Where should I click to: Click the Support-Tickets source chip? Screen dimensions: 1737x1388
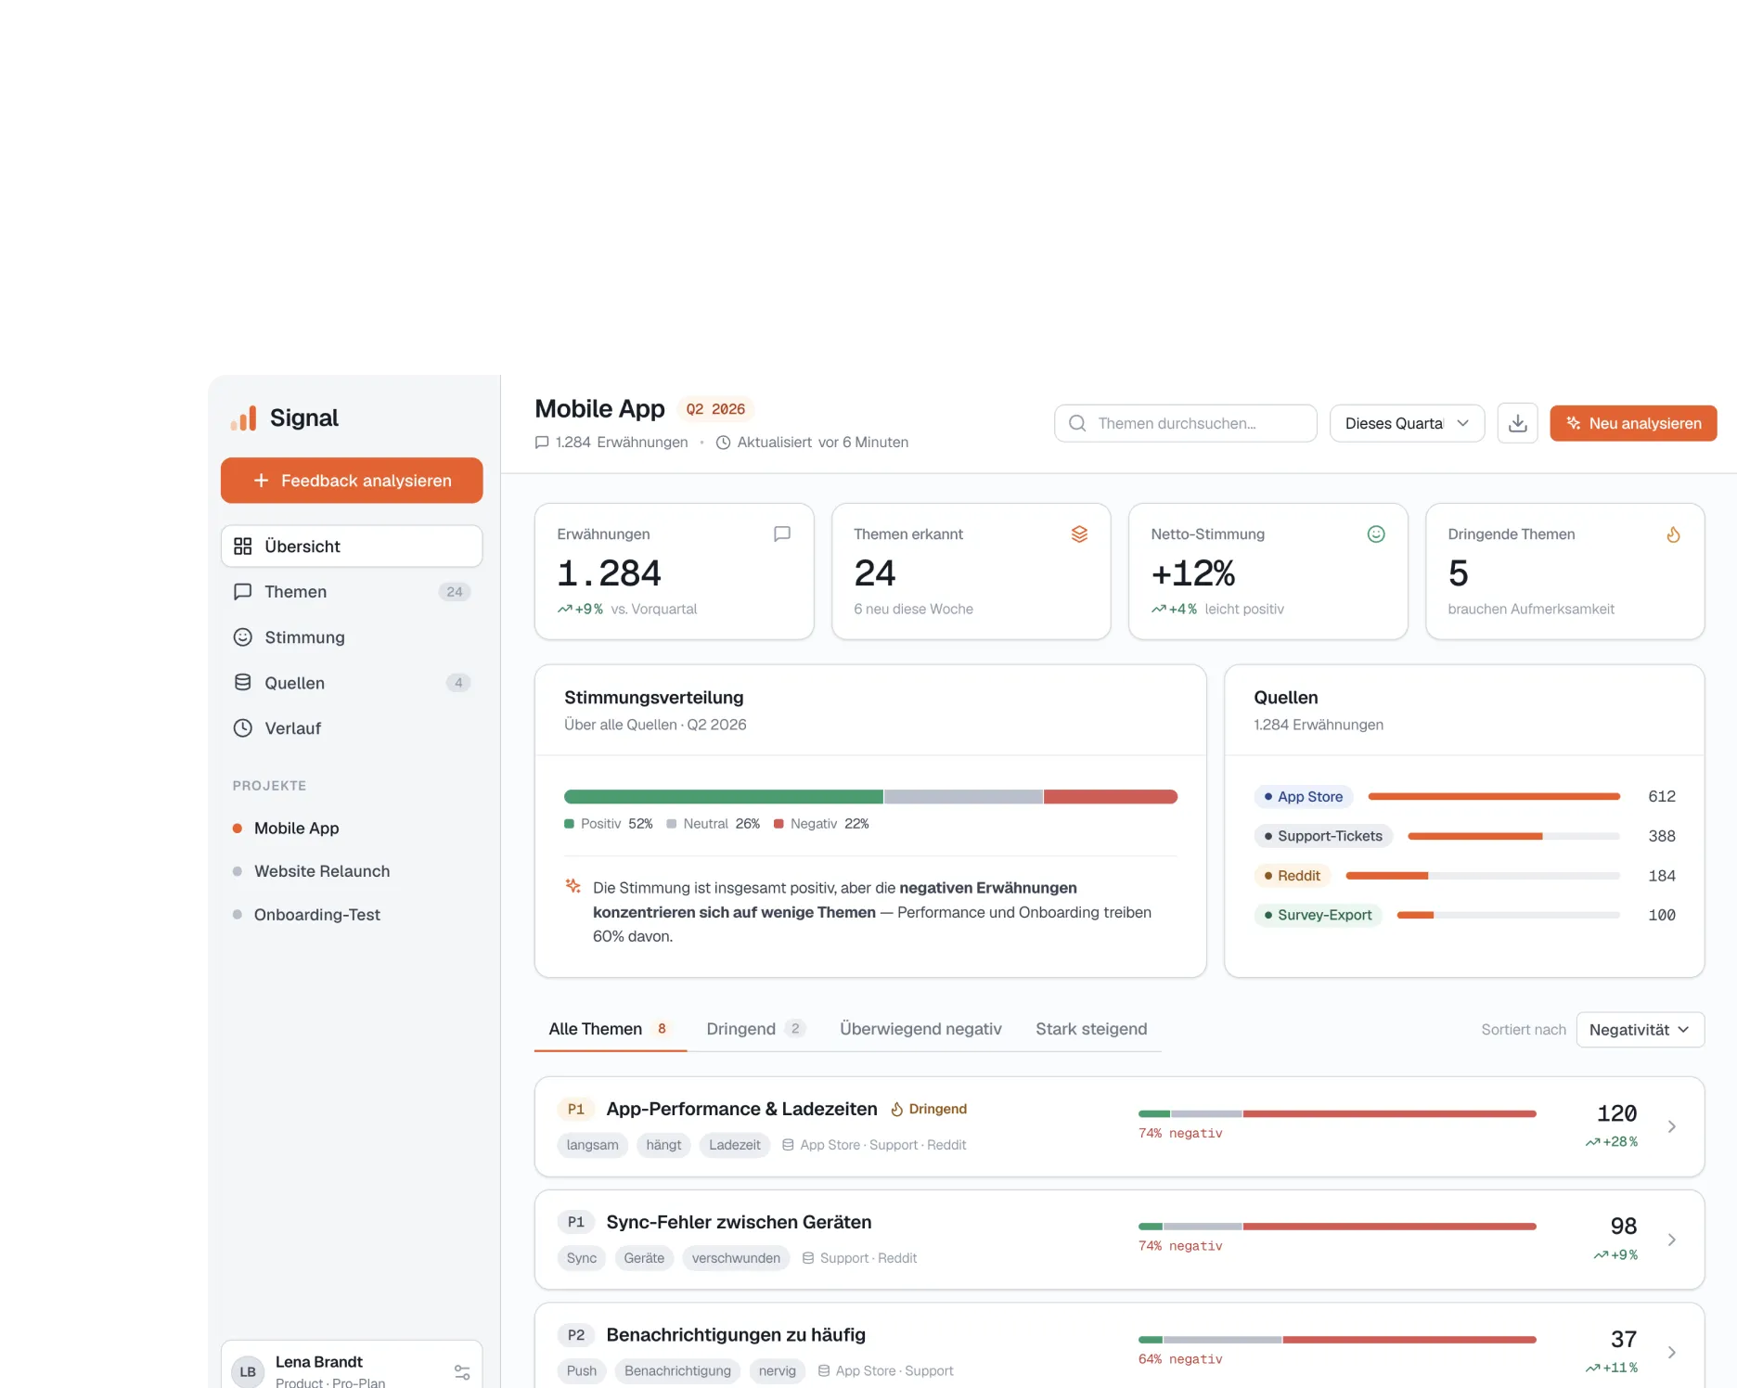point(1323,836)
